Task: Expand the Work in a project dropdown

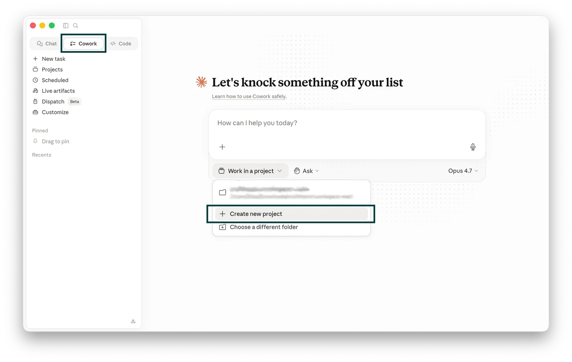Action: pyautogui.click(x=250, y=171)
